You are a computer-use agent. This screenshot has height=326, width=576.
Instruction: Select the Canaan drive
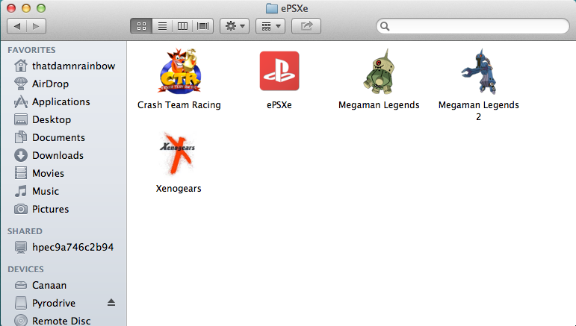click(x=64, y=285)
